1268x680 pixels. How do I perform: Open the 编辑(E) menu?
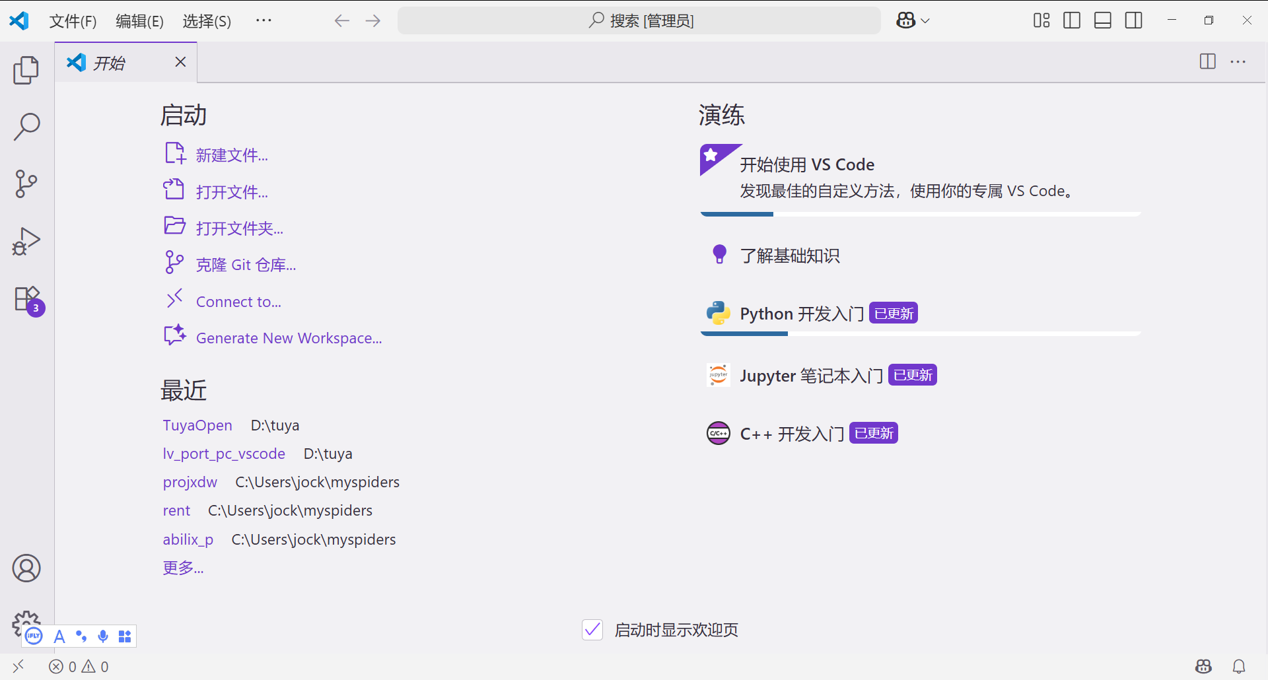click(140, 21)
